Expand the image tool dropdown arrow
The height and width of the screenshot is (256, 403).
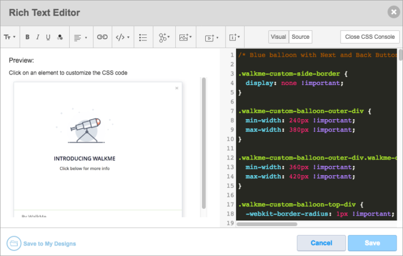(x=190, y=37)
